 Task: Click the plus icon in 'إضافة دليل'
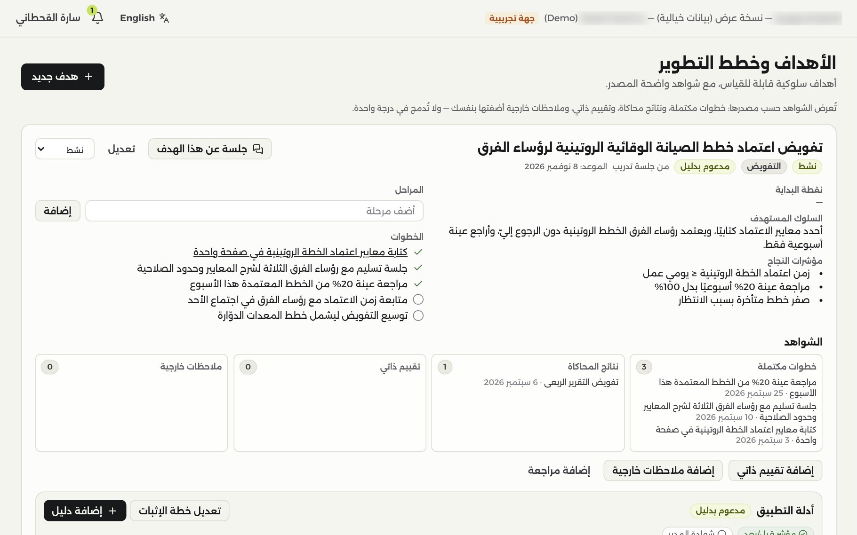click(112, 511)
